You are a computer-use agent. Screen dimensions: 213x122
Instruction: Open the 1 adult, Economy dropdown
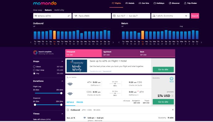[170, 16]
